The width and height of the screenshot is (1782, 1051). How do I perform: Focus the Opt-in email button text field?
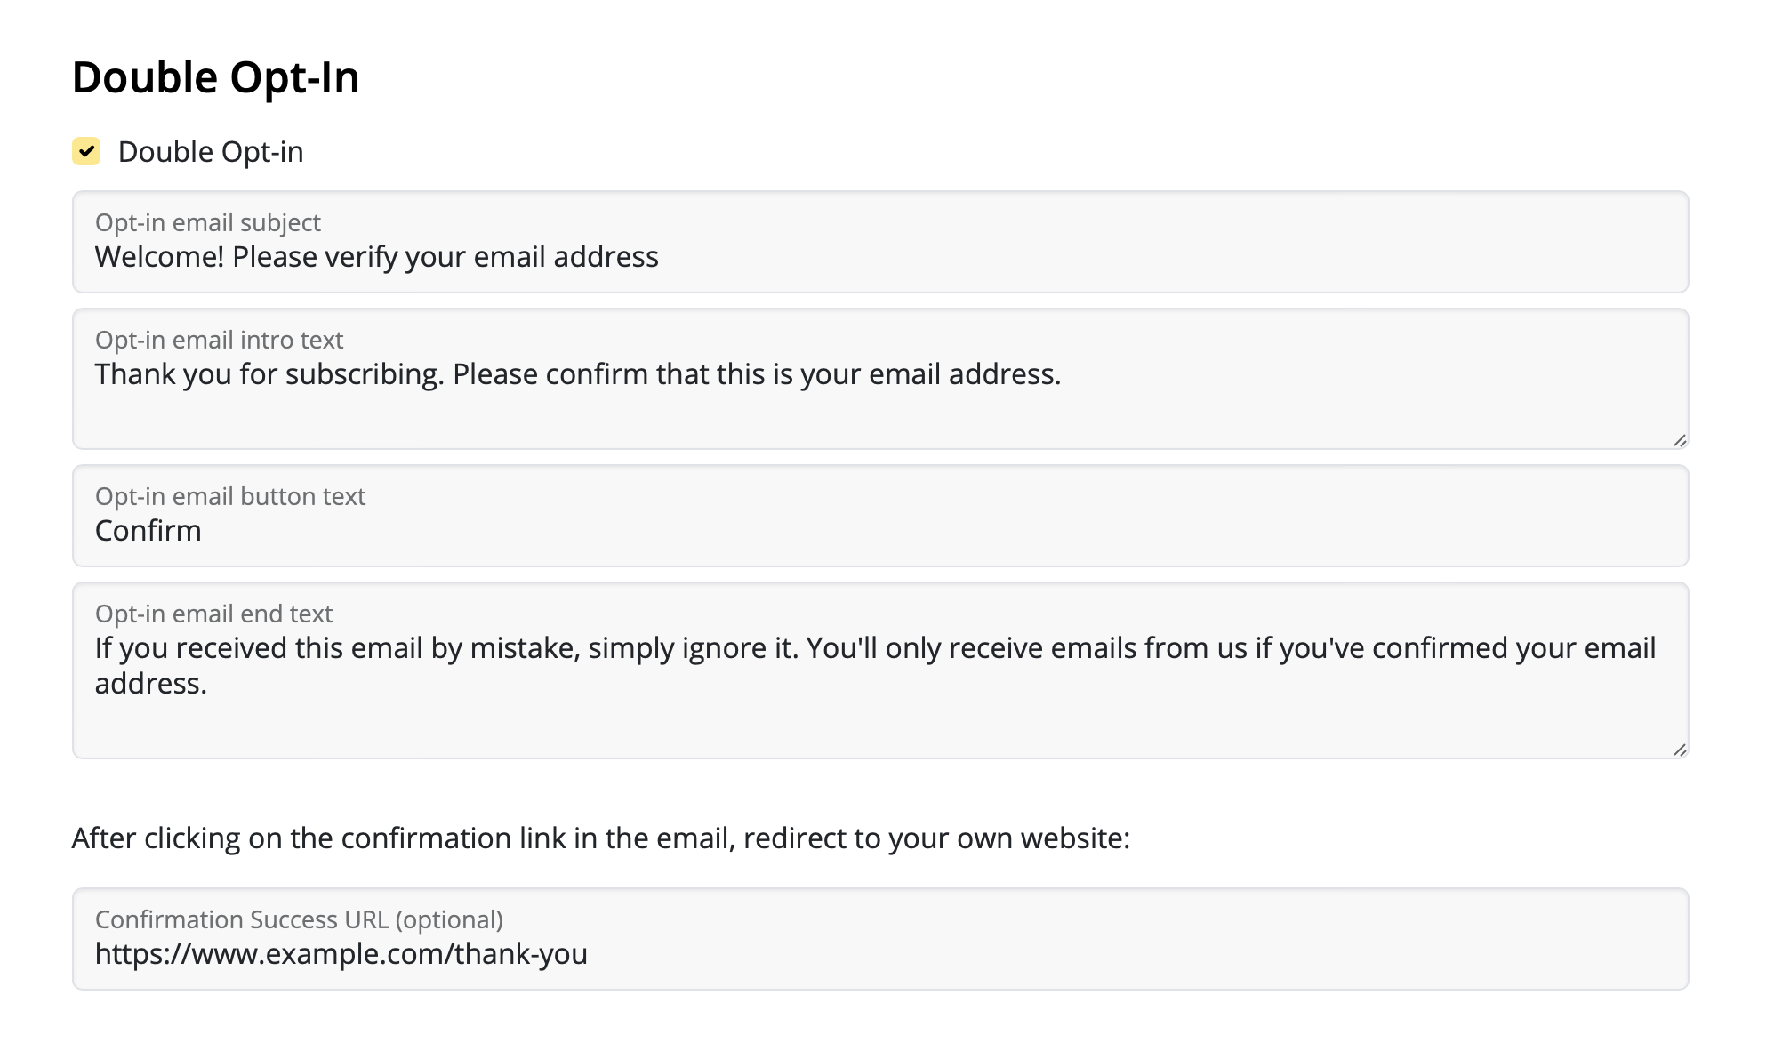click(880, 516)
